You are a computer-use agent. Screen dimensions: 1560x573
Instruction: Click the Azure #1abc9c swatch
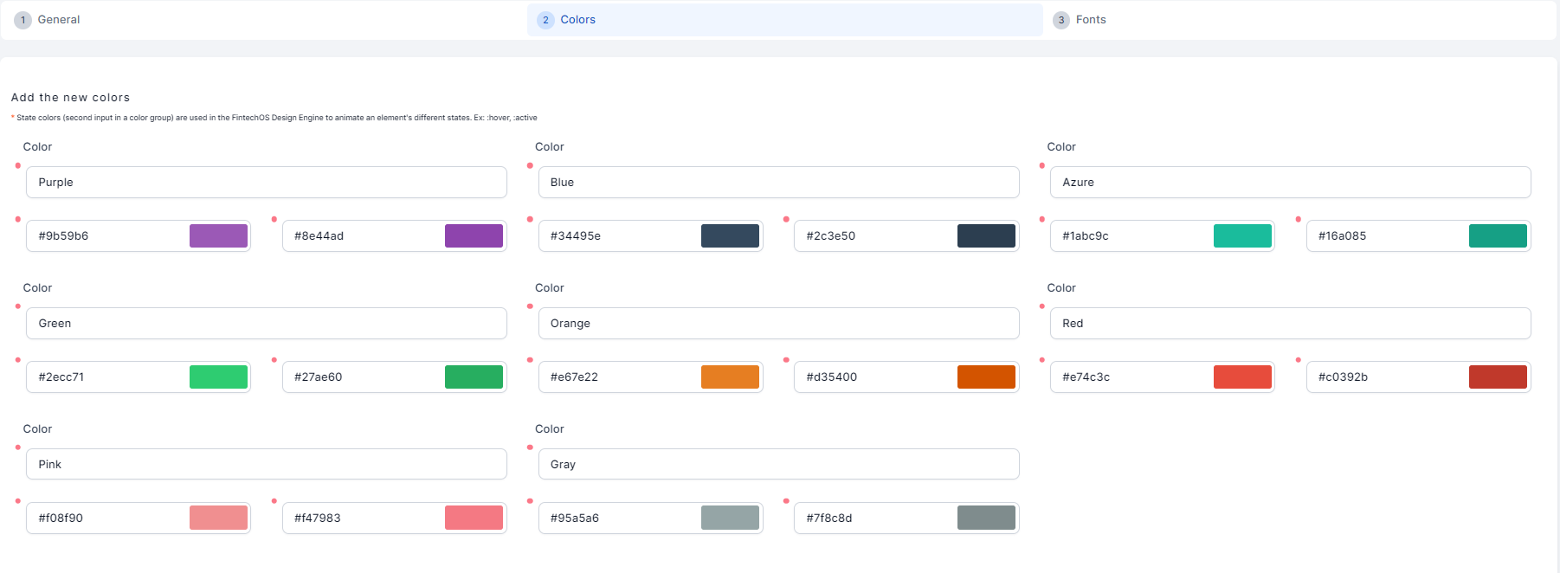[1242, 236]
